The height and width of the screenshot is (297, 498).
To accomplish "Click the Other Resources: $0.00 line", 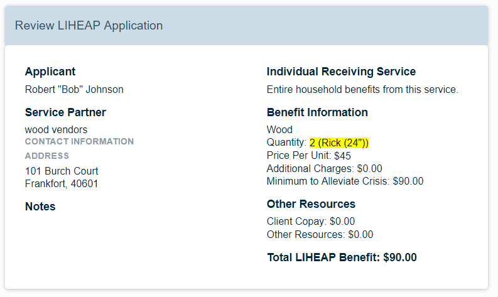I will [320, 234].
